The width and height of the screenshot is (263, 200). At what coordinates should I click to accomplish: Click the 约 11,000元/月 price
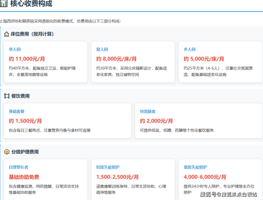click(x=27, y=59)
